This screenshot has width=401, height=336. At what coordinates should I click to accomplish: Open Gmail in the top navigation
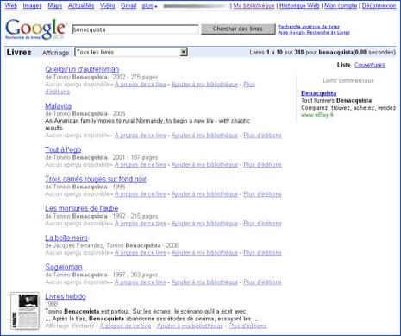pyautogui.click(x=128, y=5)
